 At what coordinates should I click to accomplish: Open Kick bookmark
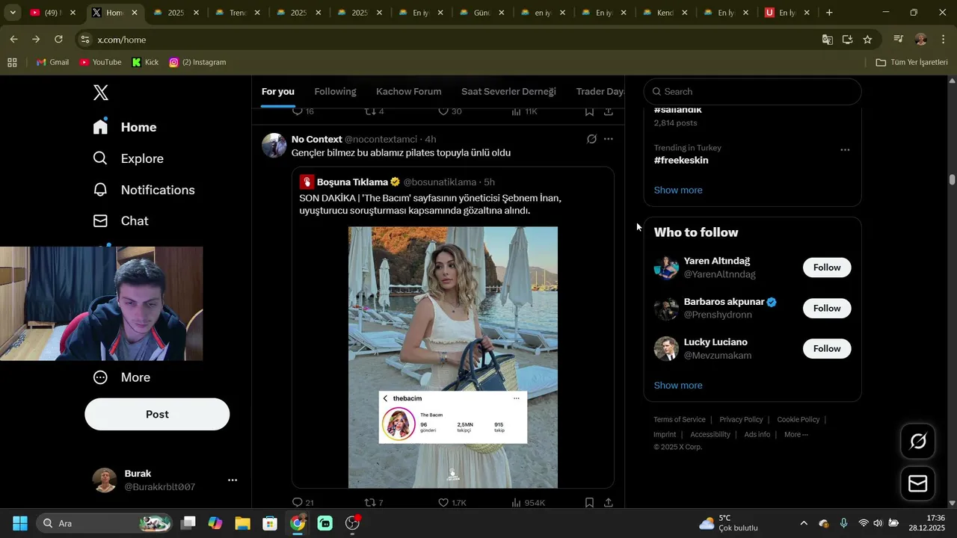point(145,62)
